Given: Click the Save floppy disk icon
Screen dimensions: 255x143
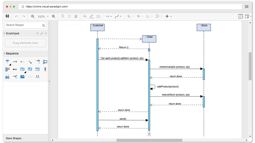Looking at the screenshot, I should (x=7, y=16).
